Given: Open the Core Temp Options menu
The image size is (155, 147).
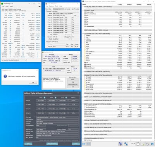Looking at the screenshot, I should point(51,6).
